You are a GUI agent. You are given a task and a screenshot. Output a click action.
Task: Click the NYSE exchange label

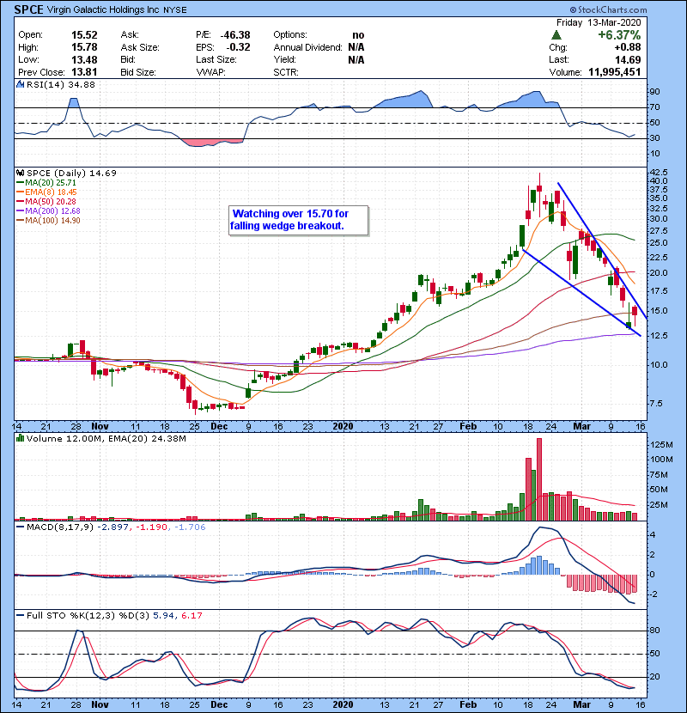(175, 10)
